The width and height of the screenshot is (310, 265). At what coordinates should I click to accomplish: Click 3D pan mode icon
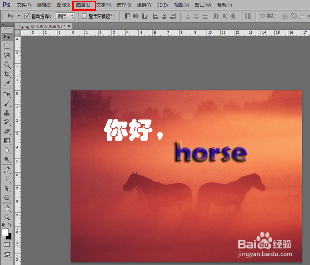[302, 16]
